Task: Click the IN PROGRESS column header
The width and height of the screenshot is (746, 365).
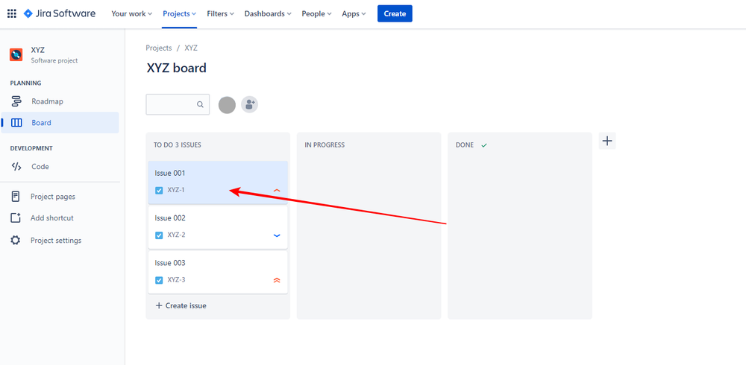Action: 325,145
